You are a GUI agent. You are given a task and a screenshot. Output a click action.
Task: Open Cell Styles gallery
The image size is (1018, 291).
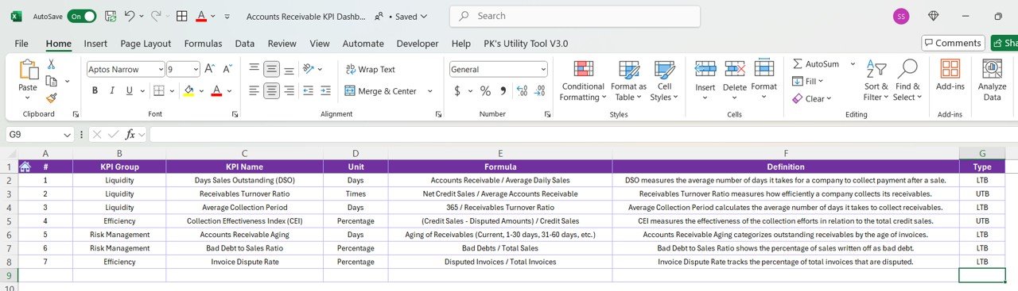pos(664,81)
